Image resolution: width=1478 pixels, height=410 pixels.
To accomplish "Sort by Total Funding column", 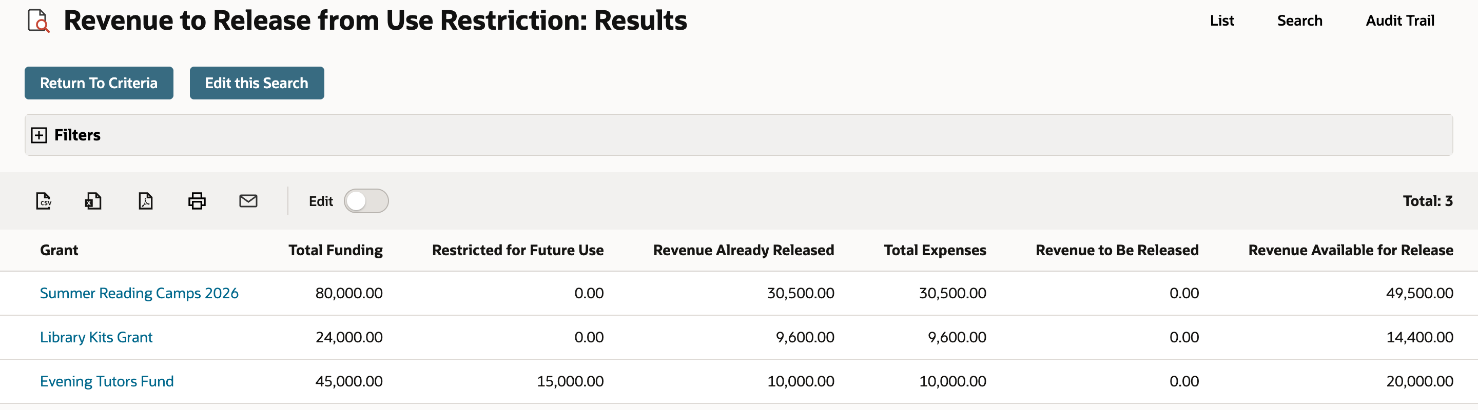I will pyautogui.click(x=336, y=250).
